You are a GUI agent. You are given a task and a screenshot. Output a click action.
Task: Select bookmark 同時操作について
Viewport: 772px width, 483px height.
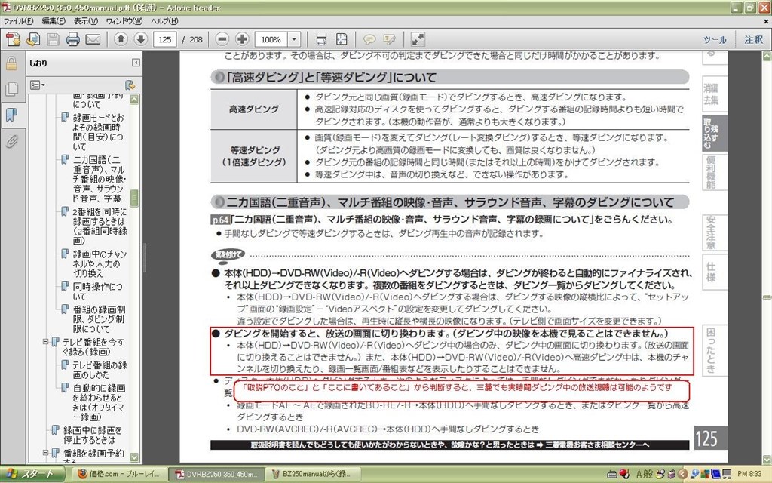97,291
